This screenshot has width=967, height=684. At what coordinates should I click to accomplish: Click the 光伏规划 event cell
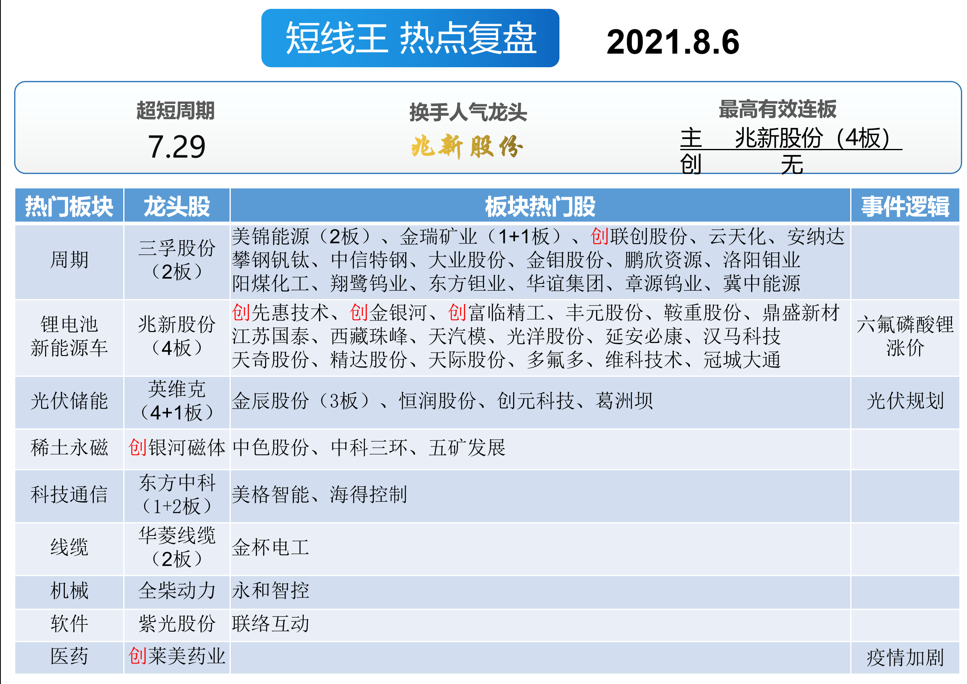click(905, 401)
